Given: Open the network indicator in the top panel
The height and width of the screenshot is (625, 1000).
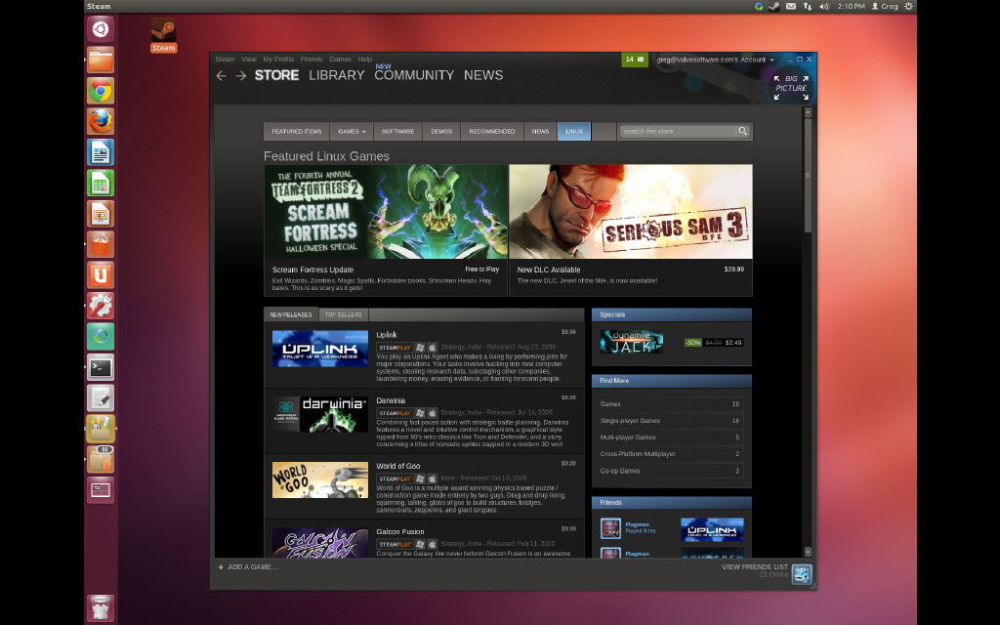Looking at the screenshot, I should coord(808,7).
